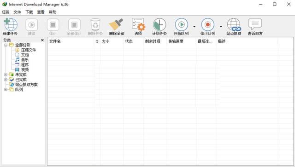Expand the 队列 tree node

(x=6, y=89)
